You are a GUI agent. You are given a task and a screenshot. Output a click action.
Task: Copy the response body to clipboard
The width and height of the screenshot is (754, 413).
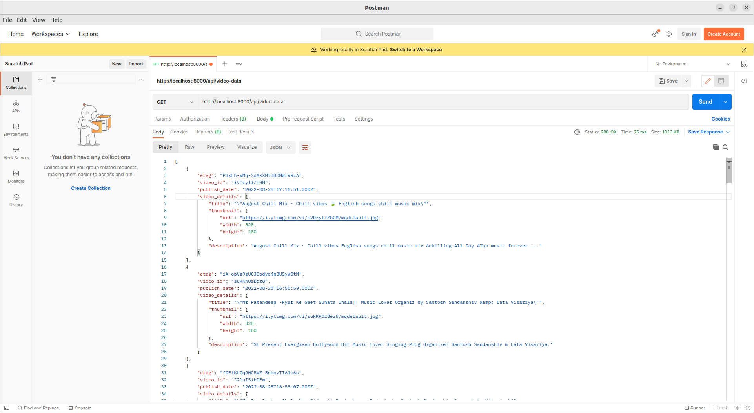[716, 147]
